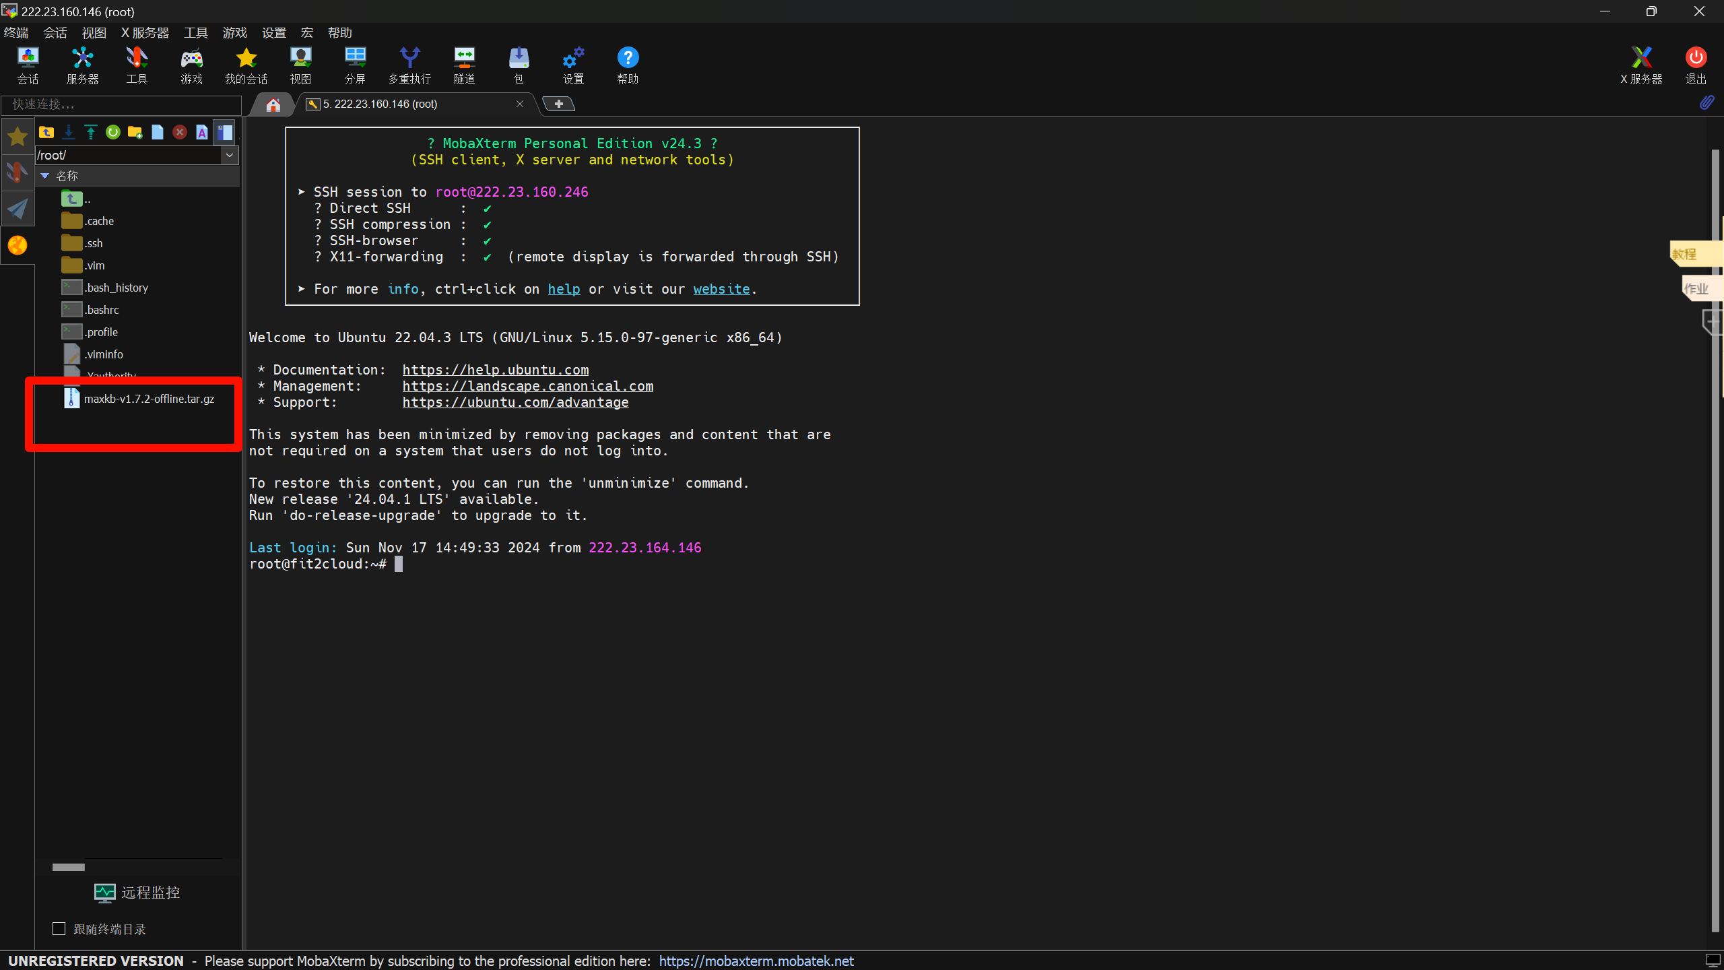Open the mobaxterm.mobatek.net link
The height and width of the screenshot is (970, 1724).
(756, 961)
